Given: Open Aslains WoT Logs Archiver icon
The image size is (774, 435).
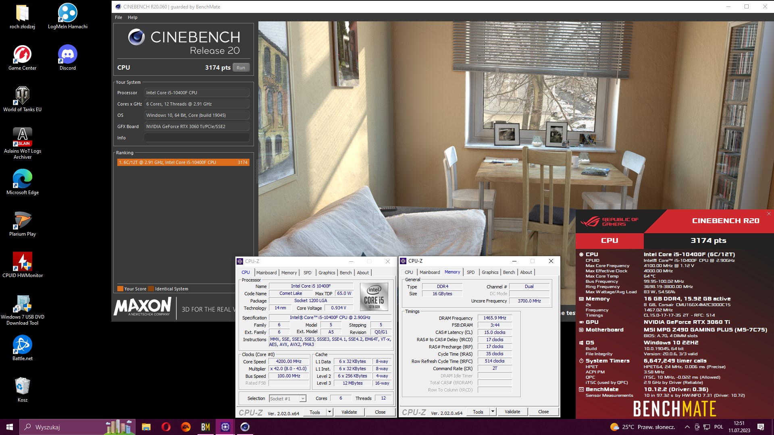Looking at the screenshot, I should tap(23, 144).
